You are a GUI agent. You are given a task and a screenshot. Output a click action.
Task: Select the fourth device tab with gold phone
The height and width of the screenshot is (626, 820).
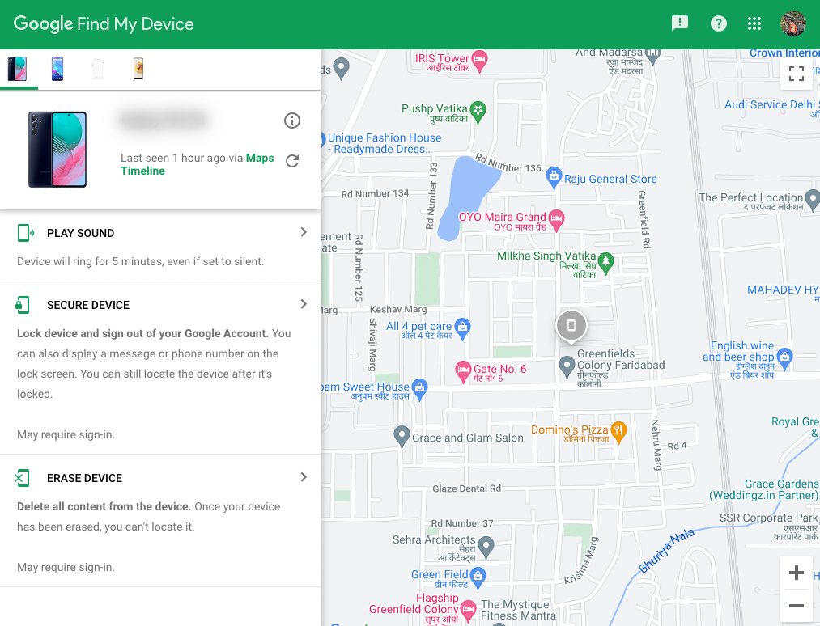click(x=138, y=69)
